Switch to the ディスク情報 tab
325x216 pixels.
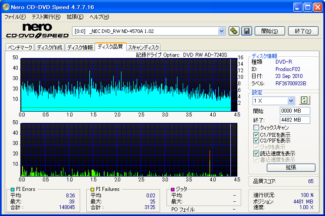[x=80, y=47]
